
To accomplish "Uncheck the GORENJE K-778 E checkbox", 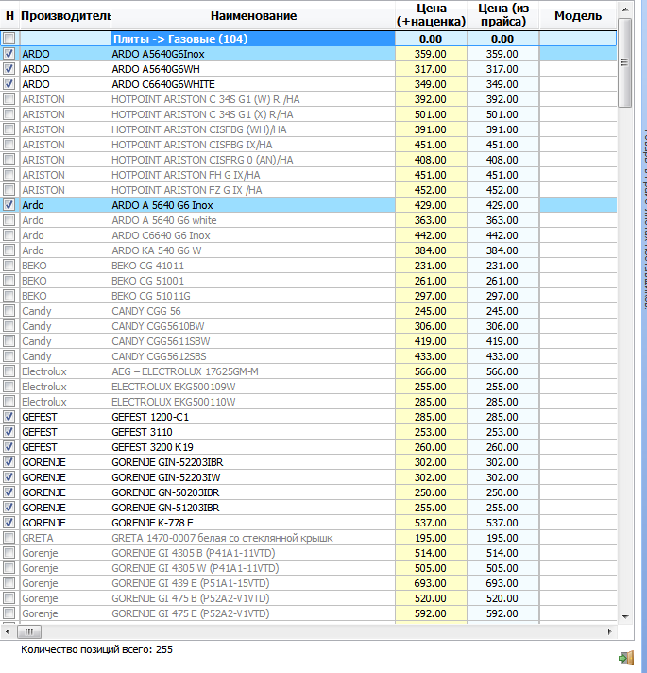I will [9, 523].
